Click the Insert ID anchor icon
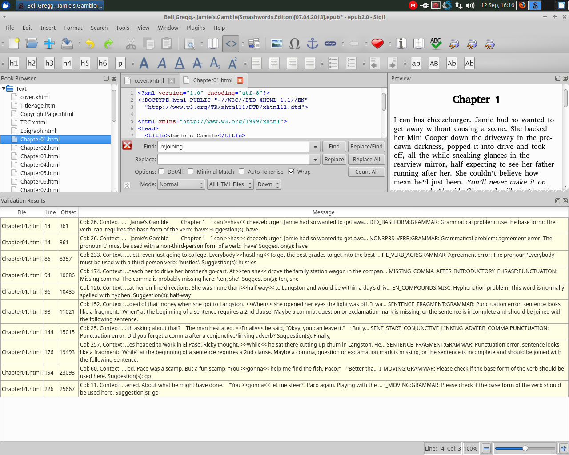The image size is (569, 455). pyautogui.click(x=313, y=44)
